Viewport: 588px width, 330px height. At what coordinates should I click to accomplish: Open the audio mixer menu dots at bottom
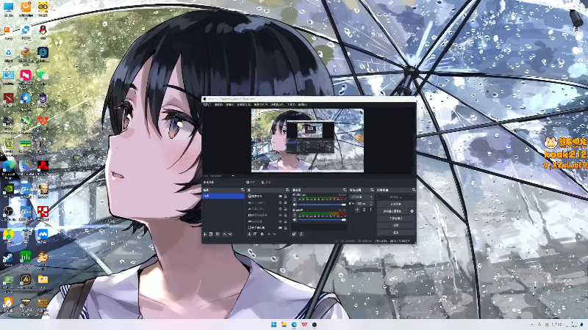301,234
